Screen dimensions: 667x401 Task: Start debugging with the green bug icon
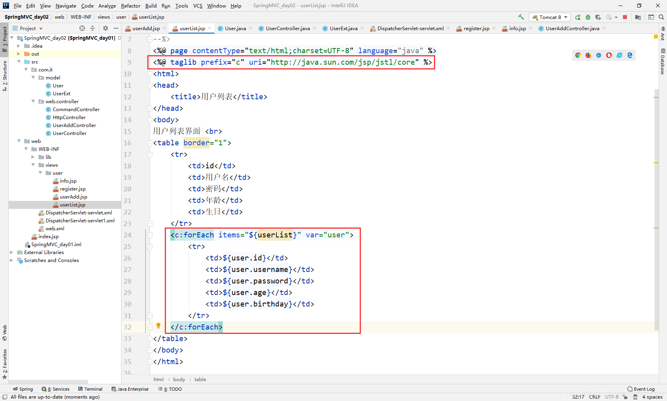click(x=588, y=17)
